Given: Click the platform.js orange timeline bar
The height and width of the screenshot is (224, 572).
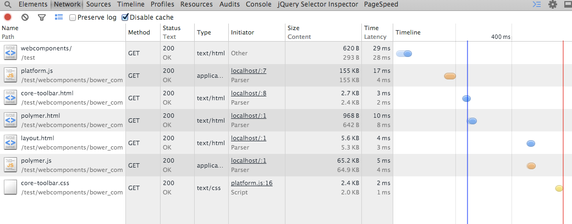Looking at the screenshot, I should click(x=450, y=76).
